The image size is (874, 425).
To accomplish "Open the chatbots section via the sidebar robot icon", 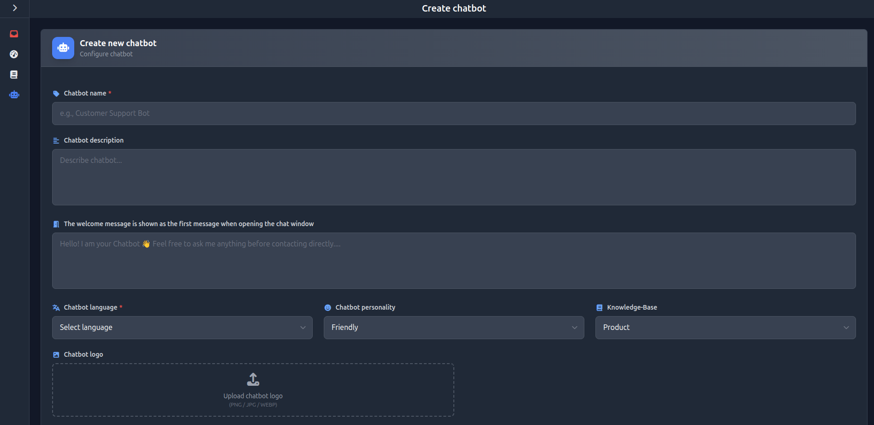I will pyautogui.click(x=14, y=94).
